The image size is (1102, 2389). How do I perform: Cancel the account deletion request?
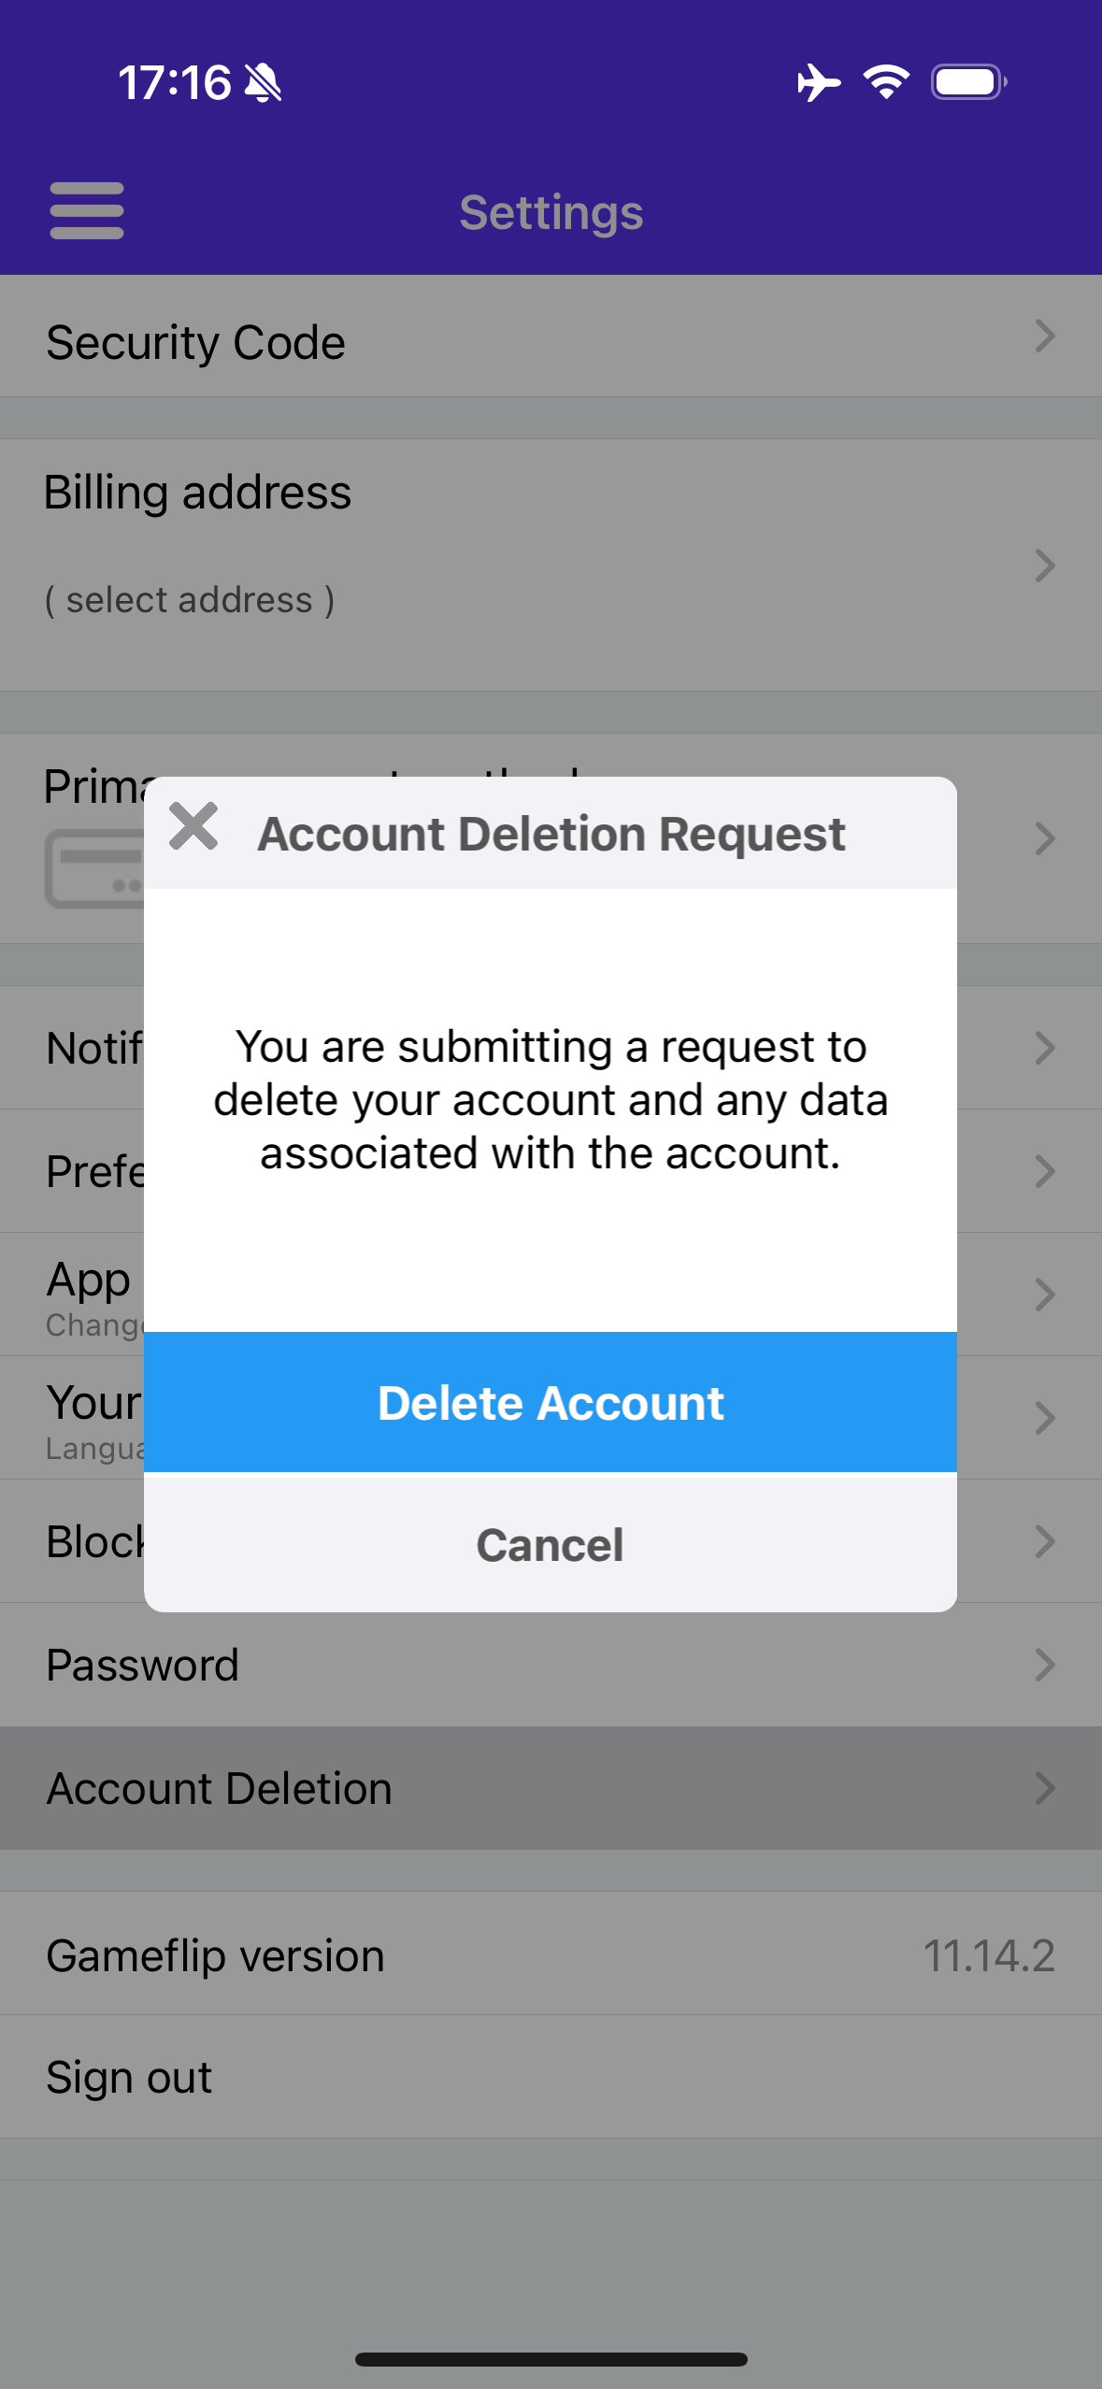pos(551,1543)
